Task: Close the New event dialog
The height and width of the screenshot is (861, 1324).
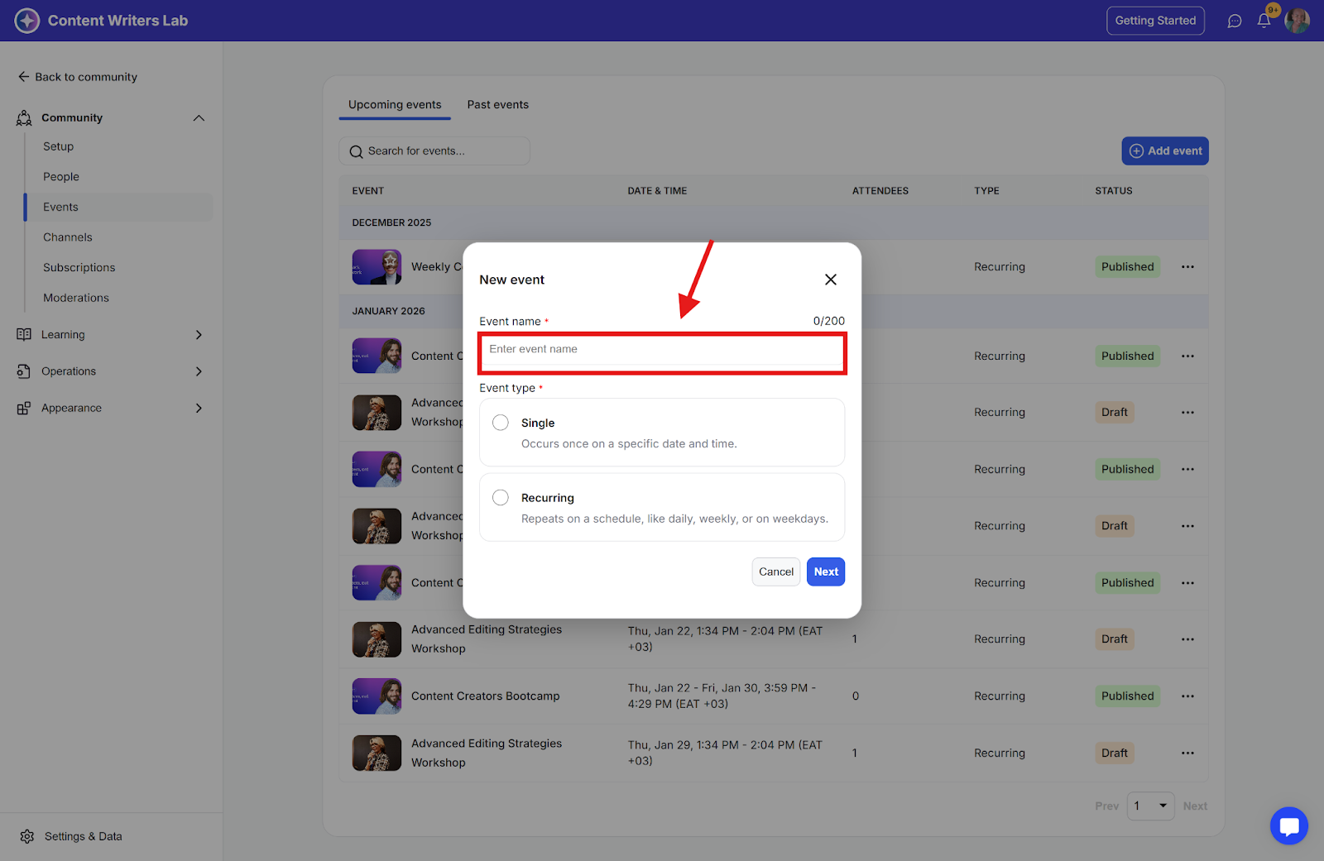Action: point(831,280)
